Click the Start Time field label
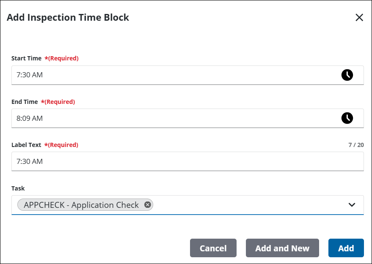Image resolution: width=372 pixels, height=264 pixels. click(x=26, y=58)
